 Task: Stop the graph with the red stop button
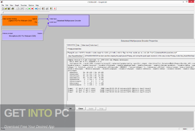coord(32,9)
